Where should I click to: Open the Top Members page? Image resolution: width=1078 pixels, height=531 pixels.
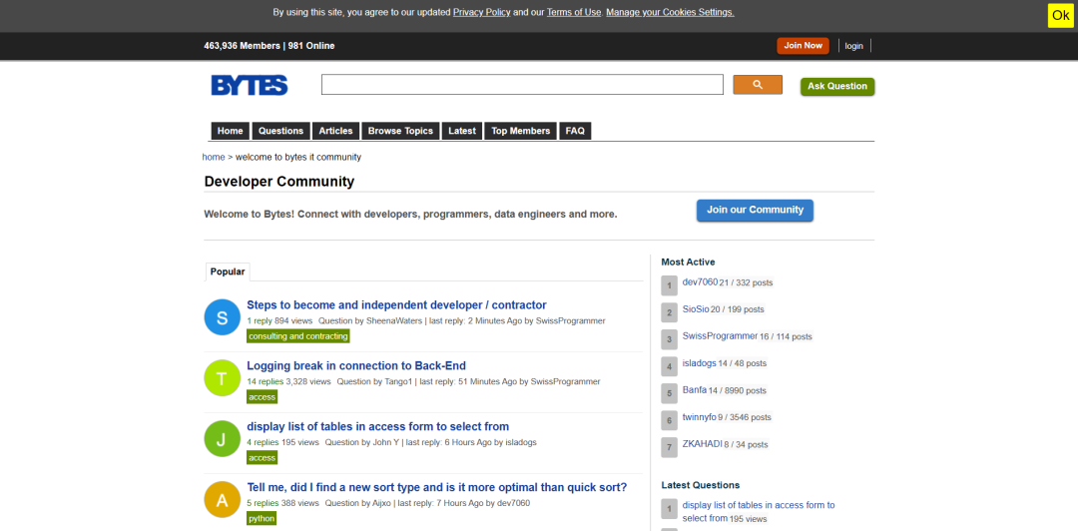click(x=520, y=131)
